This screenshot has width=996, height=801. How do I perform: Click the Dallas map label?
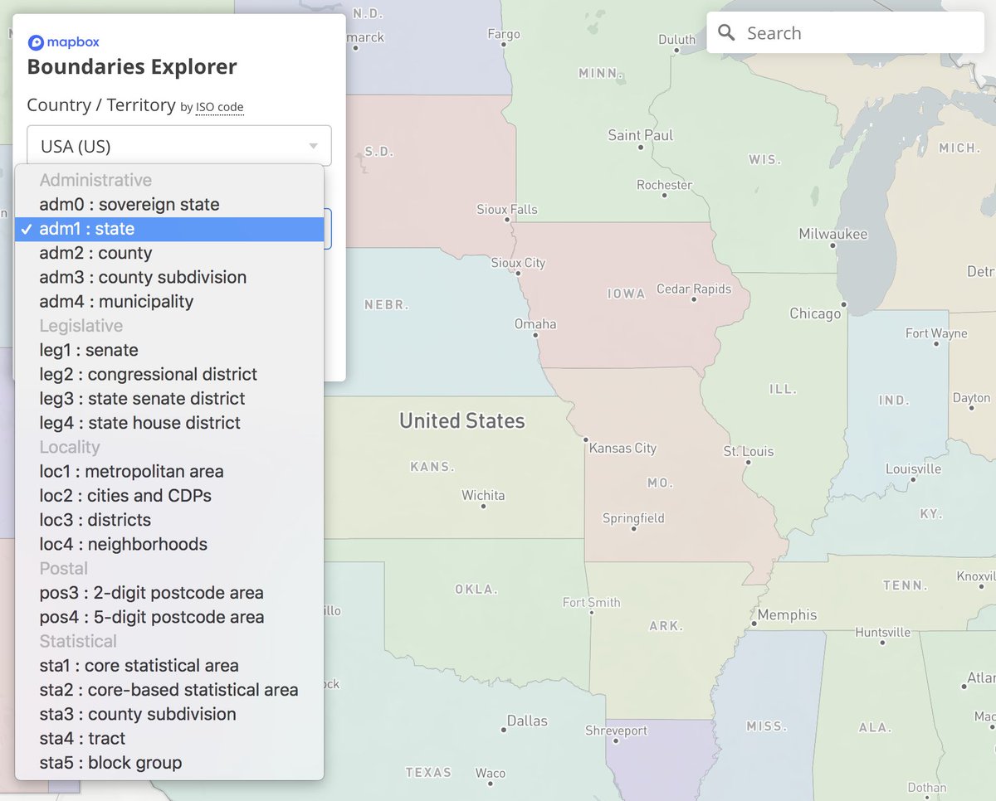coord(527,721)
